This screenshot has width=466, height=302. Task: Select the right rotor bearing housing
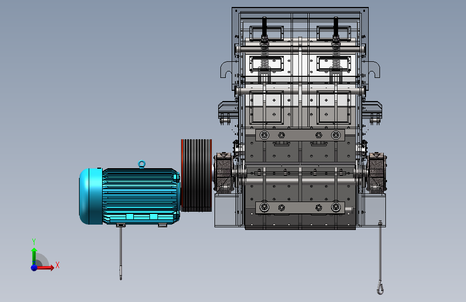click(x=377, y=172)
